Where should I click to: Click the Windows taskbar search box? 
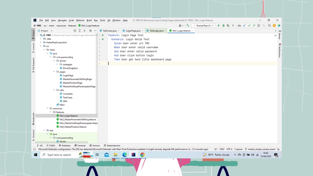click(x=59, y=155)
